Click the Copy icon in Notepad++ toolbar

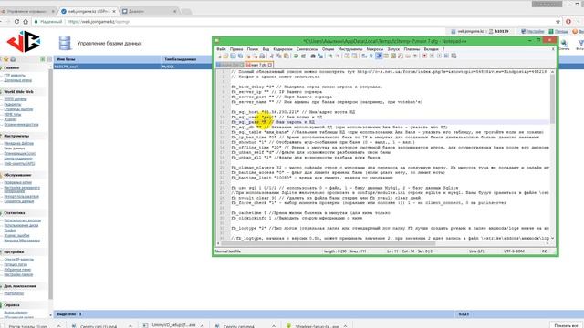pyautogui.click(x=279, y=56)
